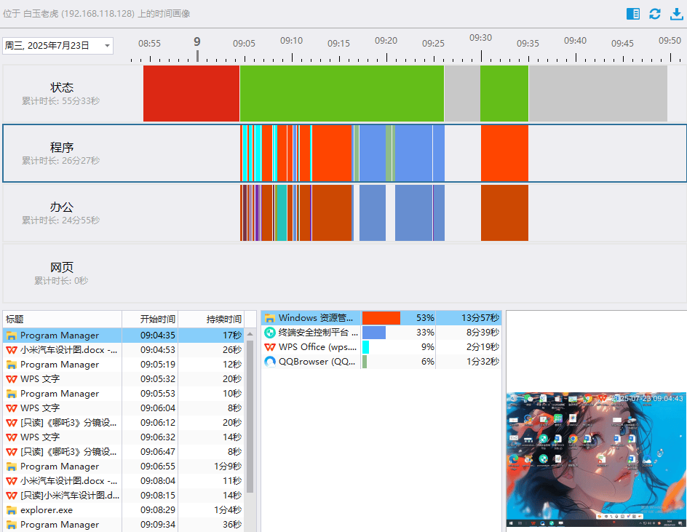
Task: Select the WPS 文字 row at 09:05:32
Action: (x=124, y=378)
